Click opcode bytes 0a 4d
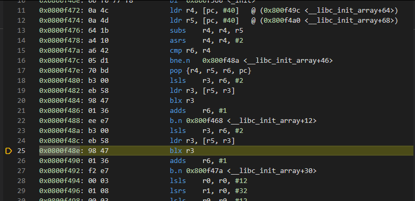This screenshot has width=415, height=201. (x=99, y=21)
